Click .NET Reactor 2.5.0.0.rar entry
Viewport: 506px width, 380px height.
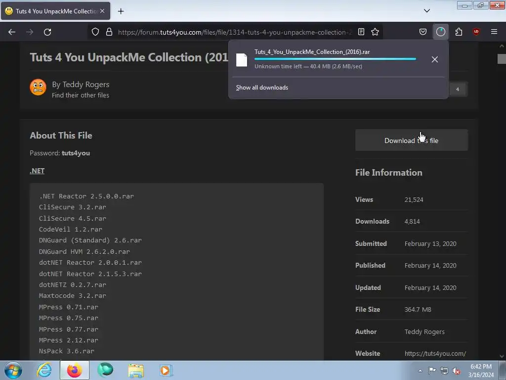[x=86, y=196]
